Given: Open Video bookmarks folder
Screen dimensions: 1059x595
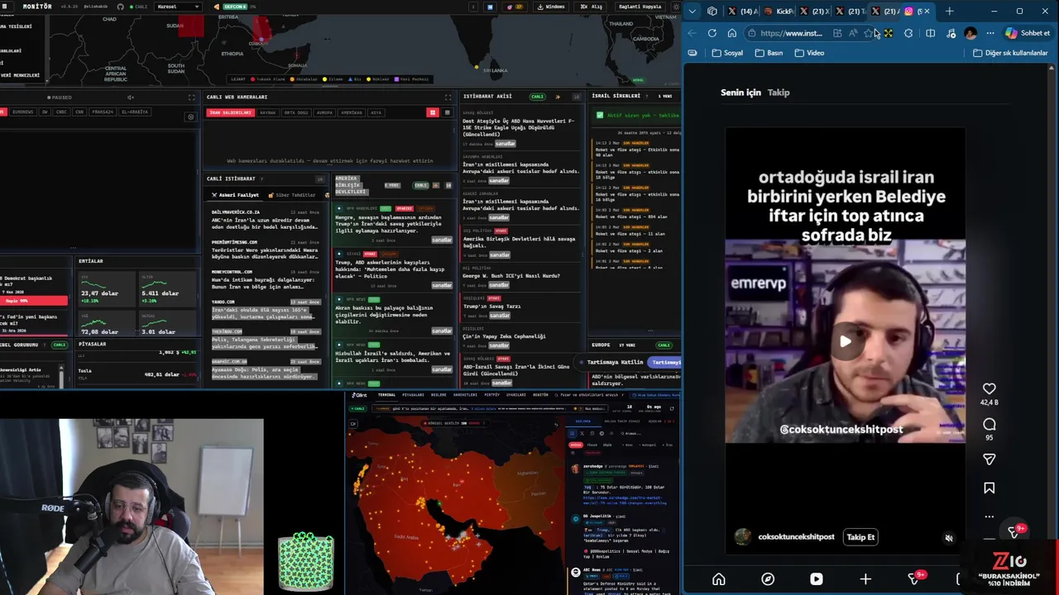Looking at the screenshot, I should [809, 53].
